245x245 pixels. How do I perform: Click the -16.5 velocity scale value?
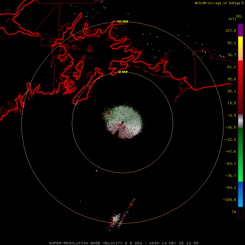pyautogui.click(x=231, y=127)
